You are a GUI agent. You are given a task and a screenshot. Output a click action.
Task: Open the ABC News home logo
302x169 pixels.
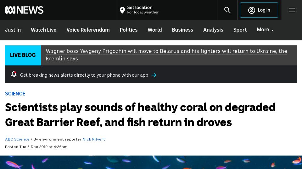coord(24,10)
